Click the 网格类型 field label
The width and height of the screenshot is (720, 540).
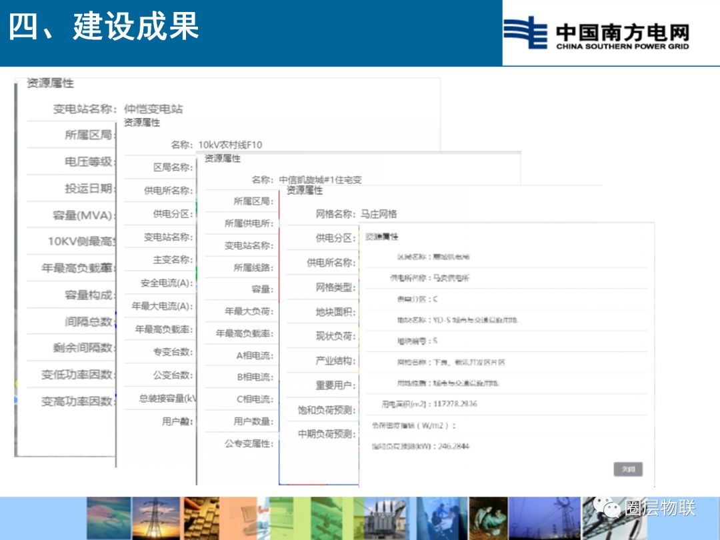coord(335,287)
